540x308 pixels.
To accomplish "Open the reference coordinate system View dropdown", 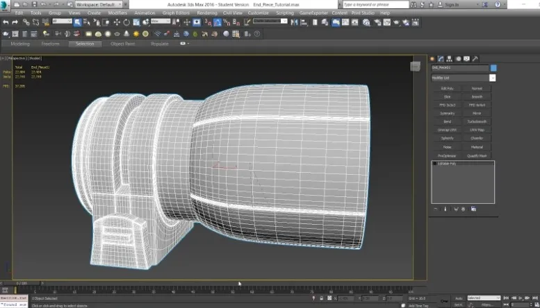I will pos(161,22).
